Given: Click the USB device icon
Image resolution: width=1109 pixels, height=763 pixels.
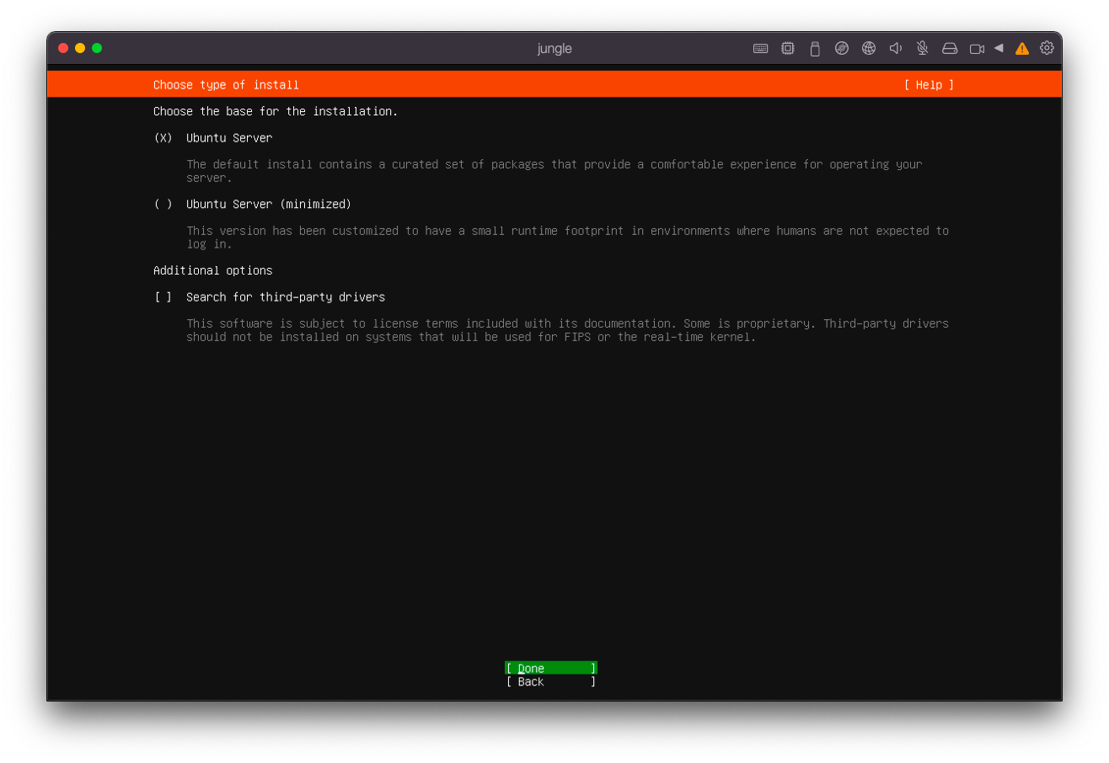Looking at the screenshot, I should (x=815, y=49).
